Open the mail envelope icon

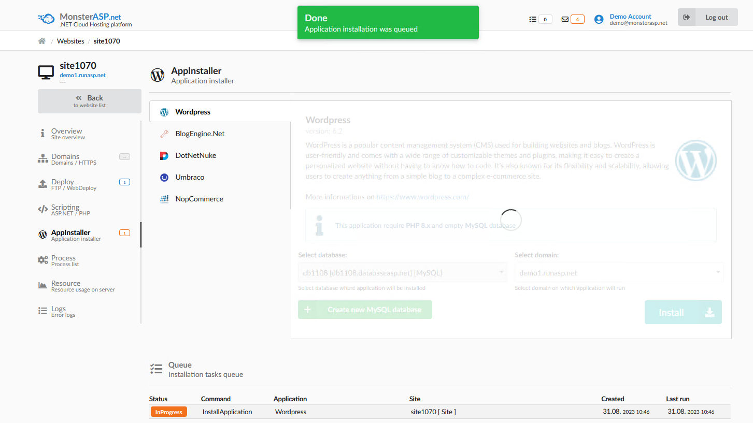565,19
